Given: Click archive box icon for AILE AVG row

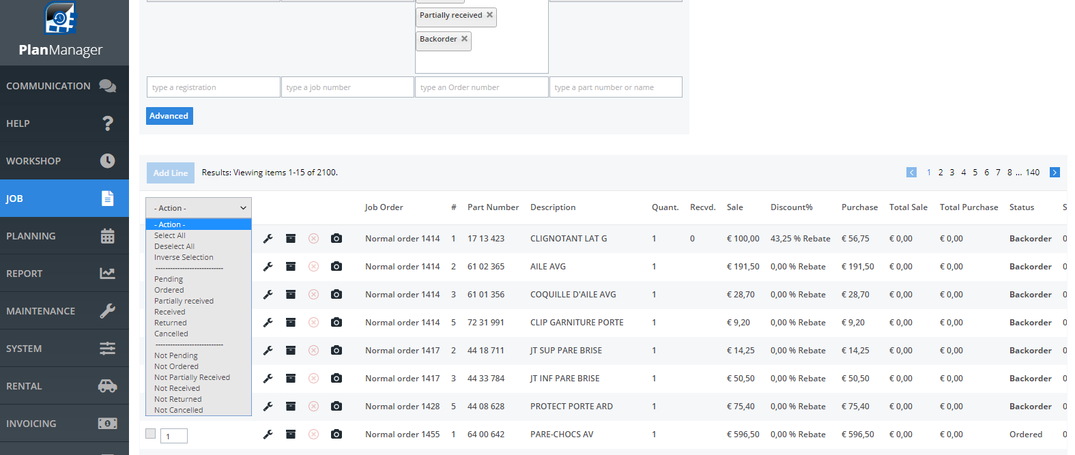Looking at the screenshot, I should [291, 267].
